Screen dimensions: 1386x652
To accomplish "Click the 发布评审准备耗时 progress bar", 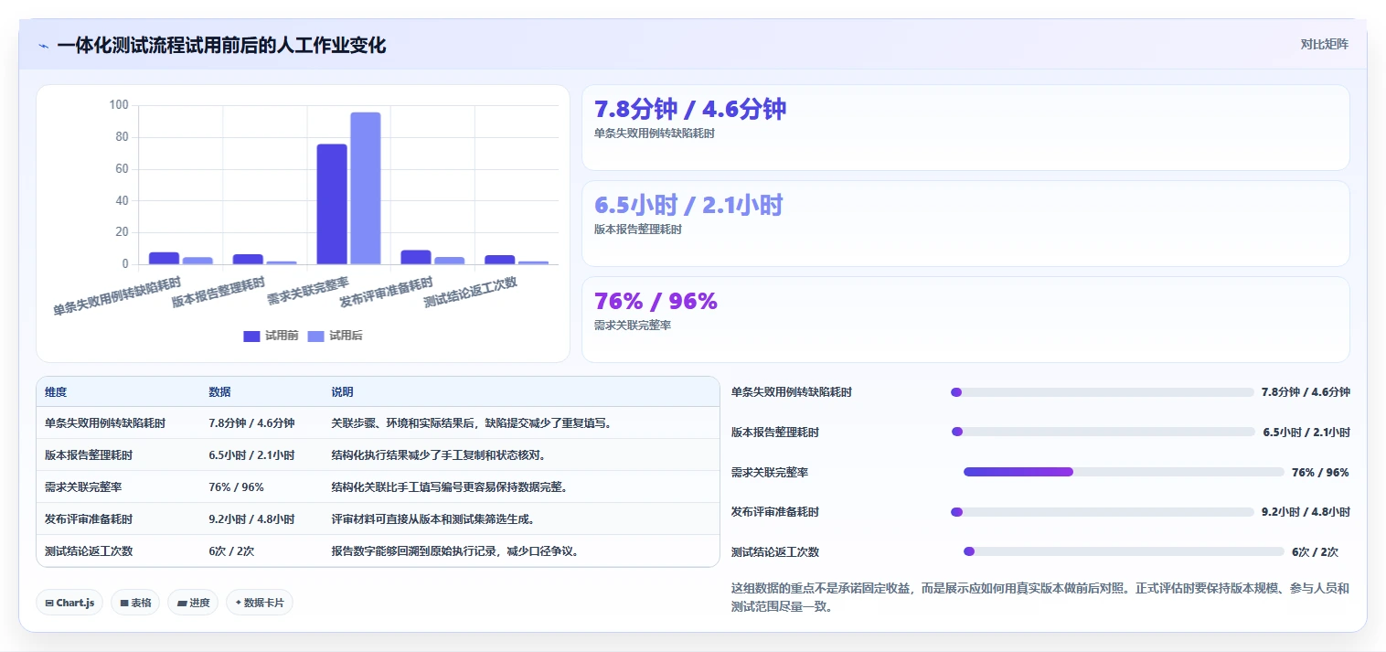I will point(1103,512).
